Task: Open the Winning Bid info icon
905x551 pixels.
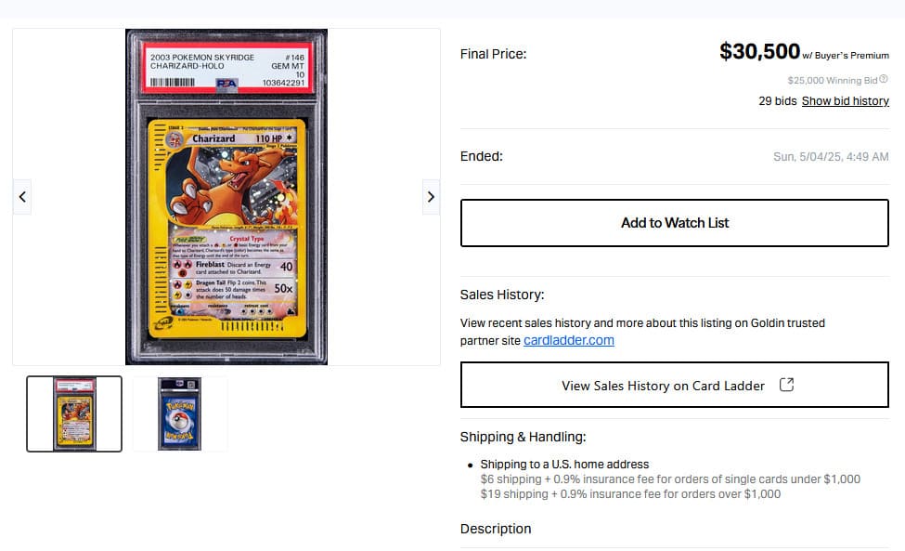Action: [884, 79]
